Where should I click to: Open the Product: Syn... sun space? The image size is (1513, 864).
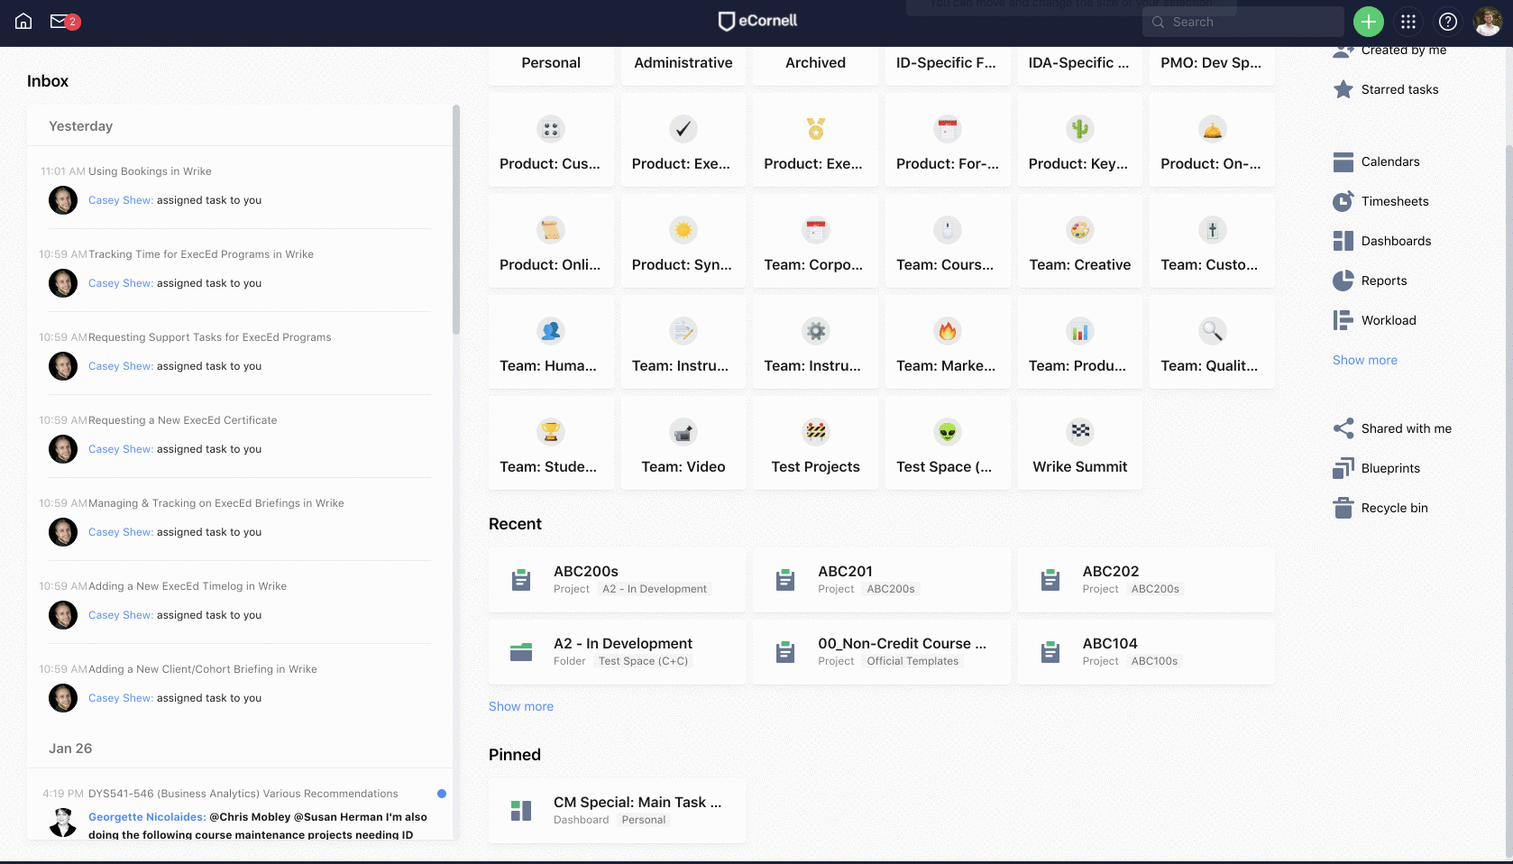(x=683, y=241)
